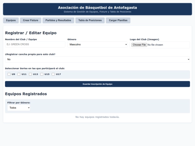Open the Tabla de Posiciones tab
195x146 pixels.
(90, 20)
